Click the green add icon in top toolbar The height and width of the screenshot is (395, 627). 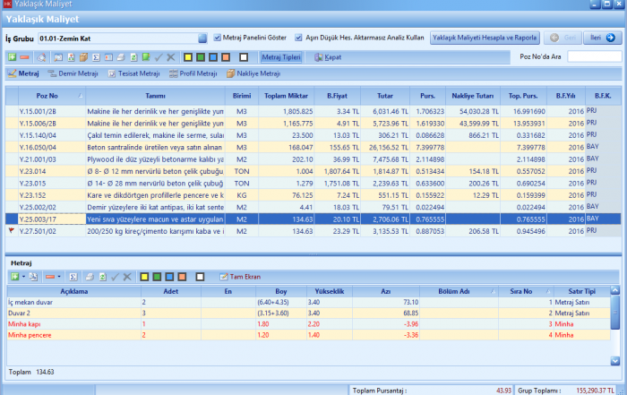pos(11,56)
